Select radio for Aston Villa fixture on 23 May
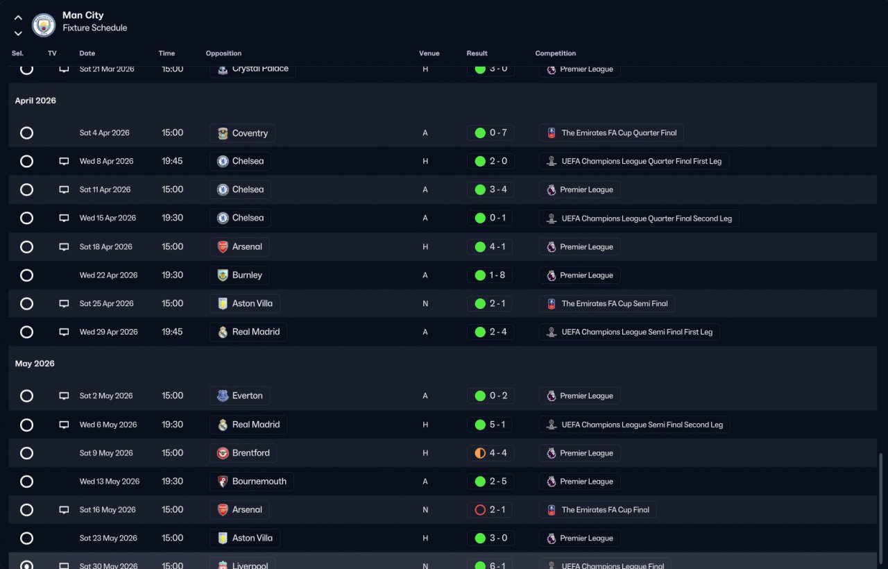 point(26,538)
